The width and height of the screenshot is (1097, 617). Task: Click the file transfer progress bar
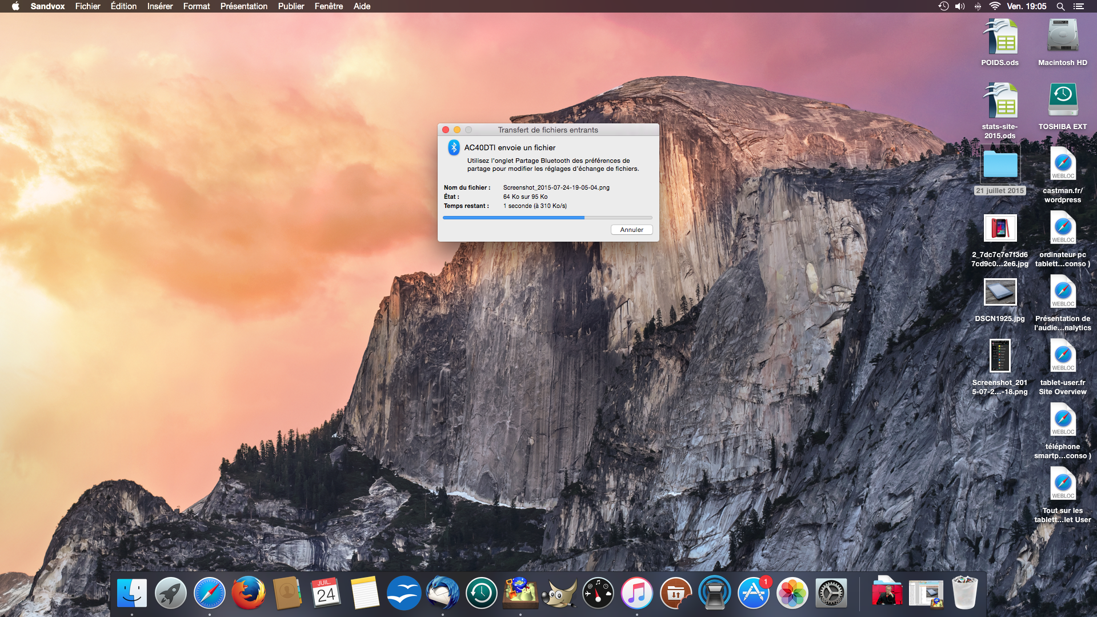tap(547, 218)
